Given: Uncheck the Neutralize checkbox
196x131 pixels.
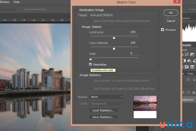Looking at the screenshot, I should click(90, 64).
